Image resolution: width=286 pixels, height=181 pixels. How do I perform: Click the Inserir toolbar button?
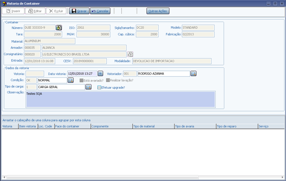[13, 11]
